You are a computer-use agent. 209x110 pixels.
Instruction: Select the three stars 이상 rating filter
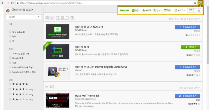pyautogui.click(x=10, y=94)
